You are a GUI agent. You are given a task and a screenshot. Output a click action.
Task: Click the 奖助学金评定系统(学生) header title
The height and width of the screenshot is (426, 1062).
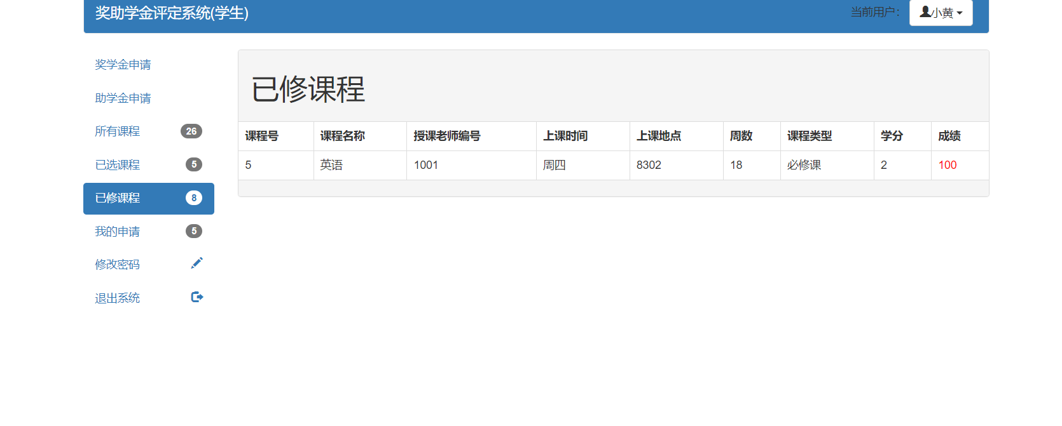coord(172,13)
